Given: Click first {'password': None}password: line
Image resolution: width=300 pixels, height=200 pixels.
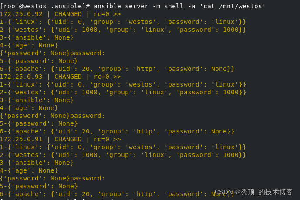Looking at the screenshot, I should [52, 53].
